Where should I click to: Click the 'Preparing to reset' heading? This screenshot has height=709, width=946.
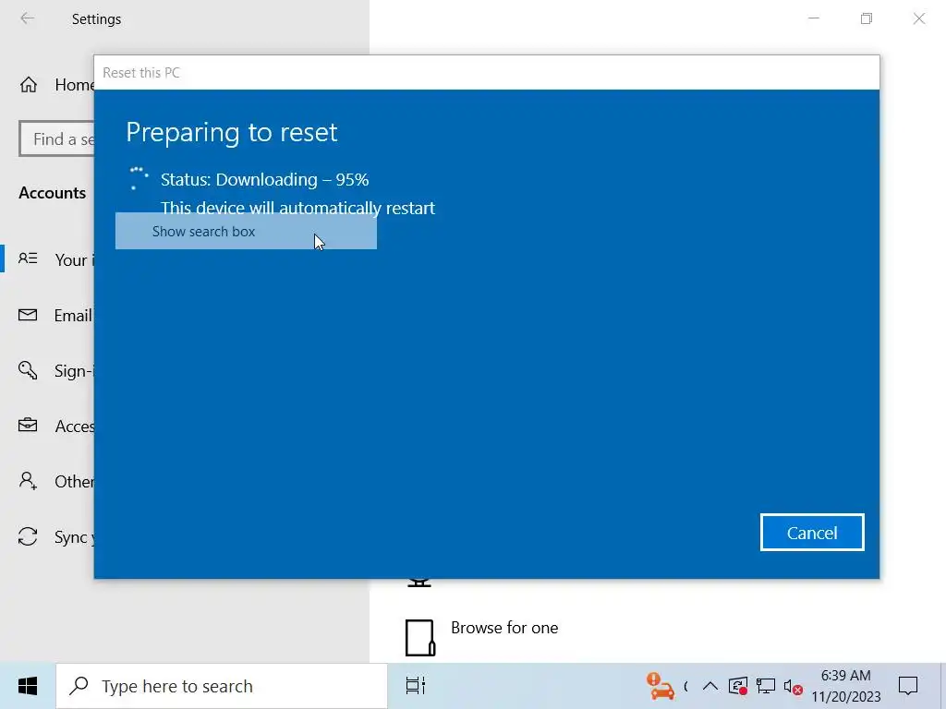232,132
